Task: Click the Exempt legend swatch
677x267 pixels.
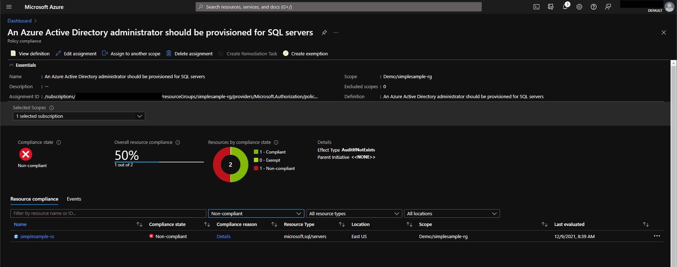Action: [x=256, y=160]
